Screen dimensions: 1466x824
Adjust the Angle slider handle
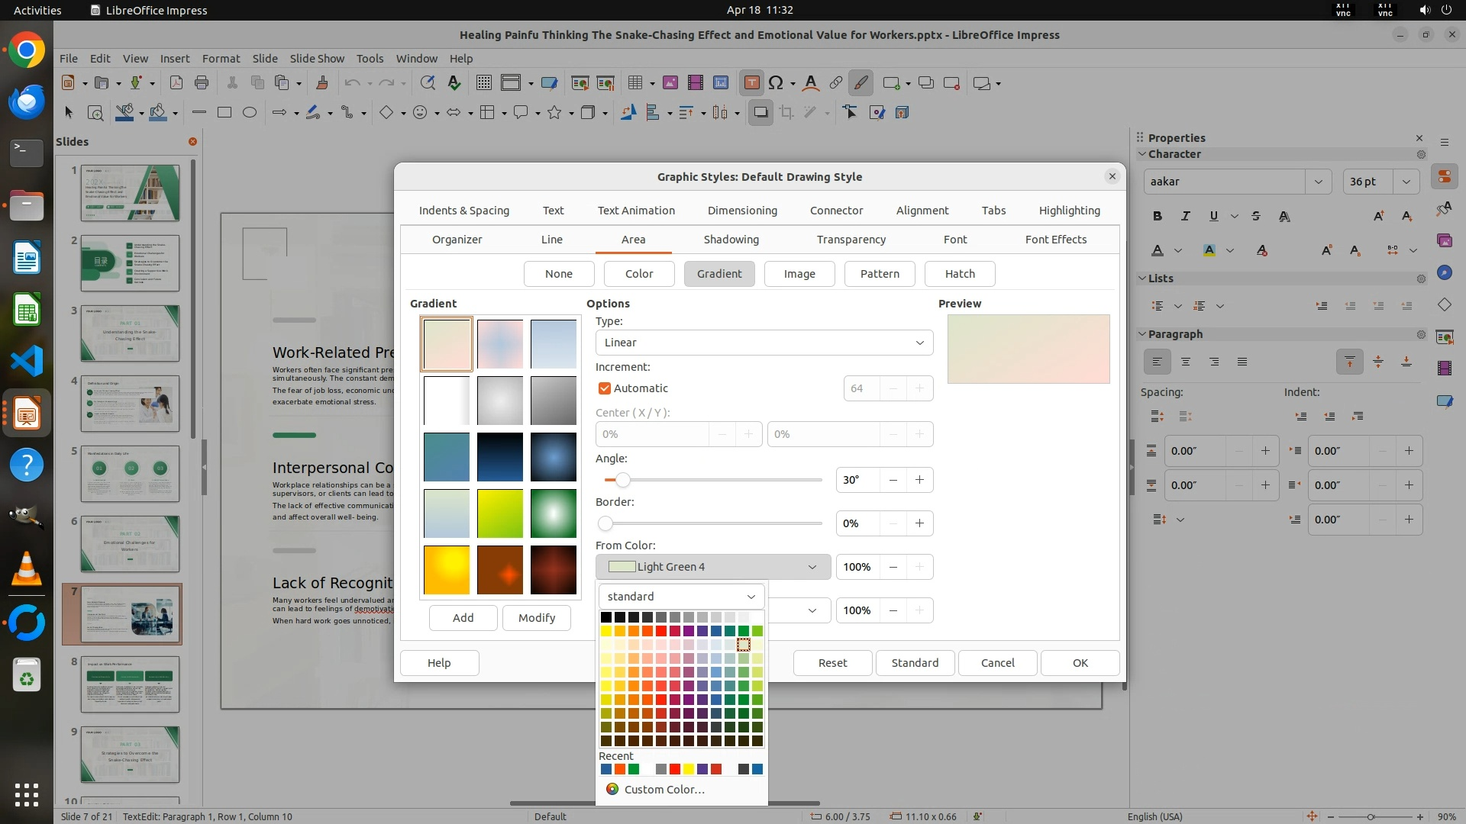click(x=622, y=480)
